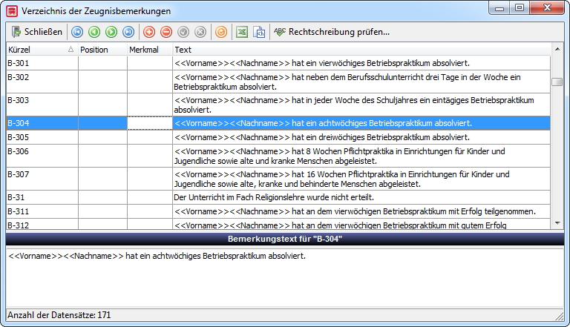Sort table by the Text column header
The image size is (570, 327).
point(361,50)
